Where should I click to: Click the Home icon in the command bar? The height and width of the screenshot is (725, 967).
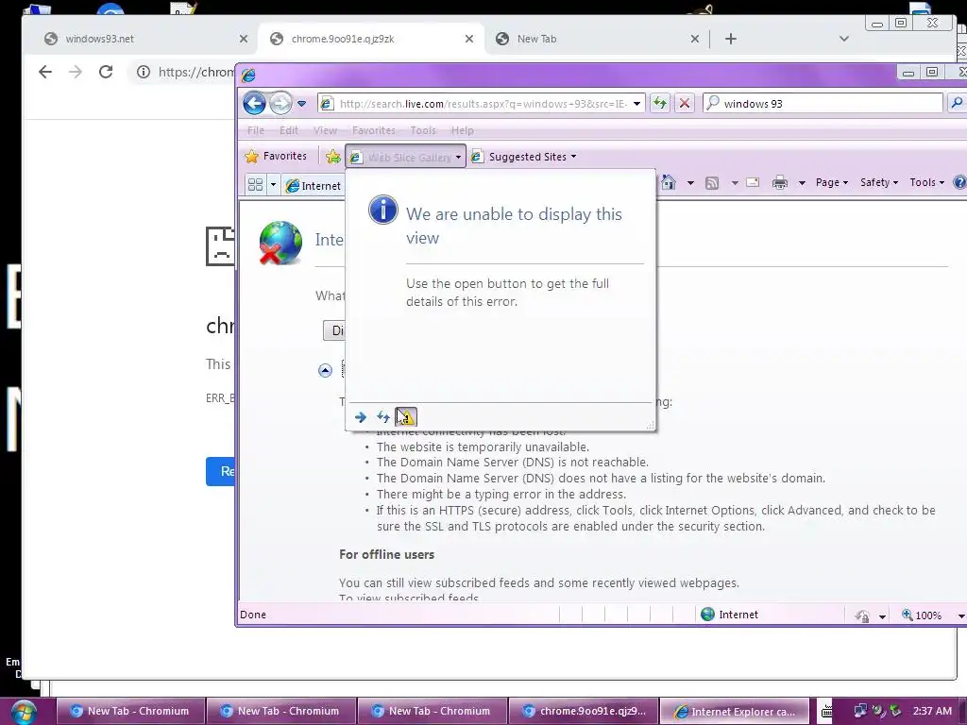coord(669,182)
